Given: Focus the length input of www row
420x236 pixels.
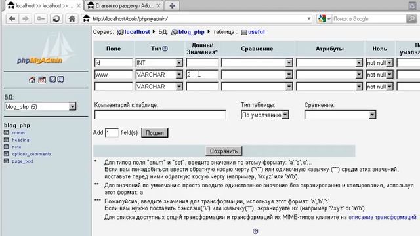Looking at the screenshot, I should tap(202, 75).
